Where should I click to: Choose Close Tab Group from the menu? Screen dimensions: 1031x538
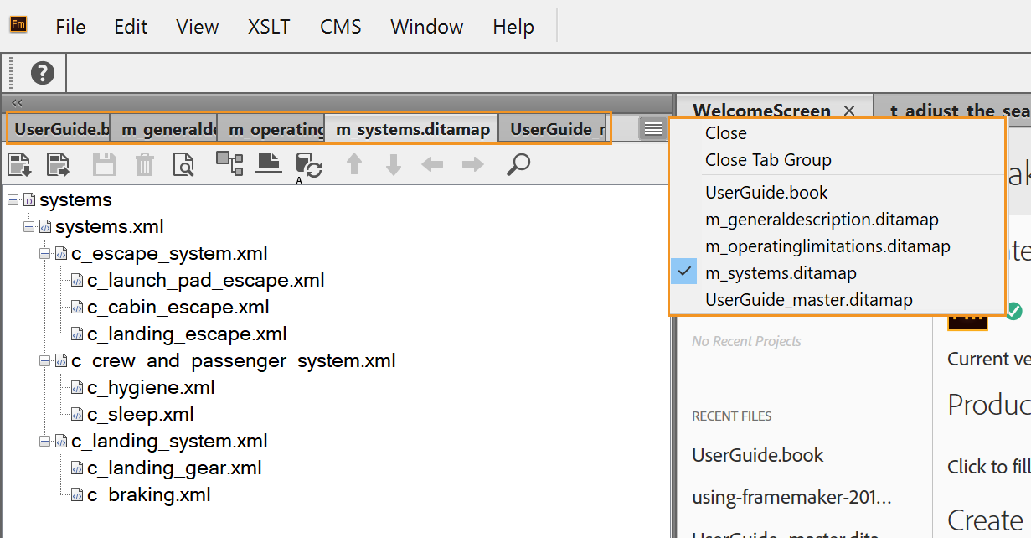coord(768,160)
